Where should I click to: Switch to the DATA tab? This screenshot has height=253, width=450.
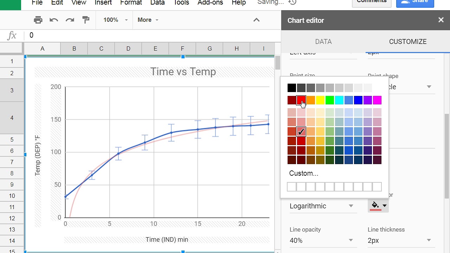(x=323, y=41)
